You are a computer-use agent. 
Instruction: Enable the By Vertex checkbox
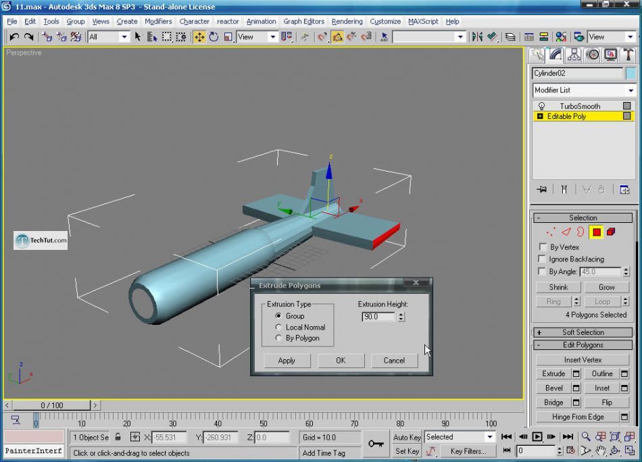543,247
